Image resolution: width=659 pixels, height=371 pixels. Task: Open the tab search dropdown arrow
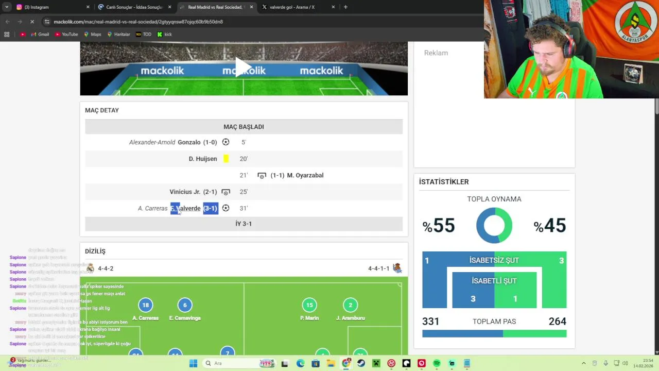[7, 7]
